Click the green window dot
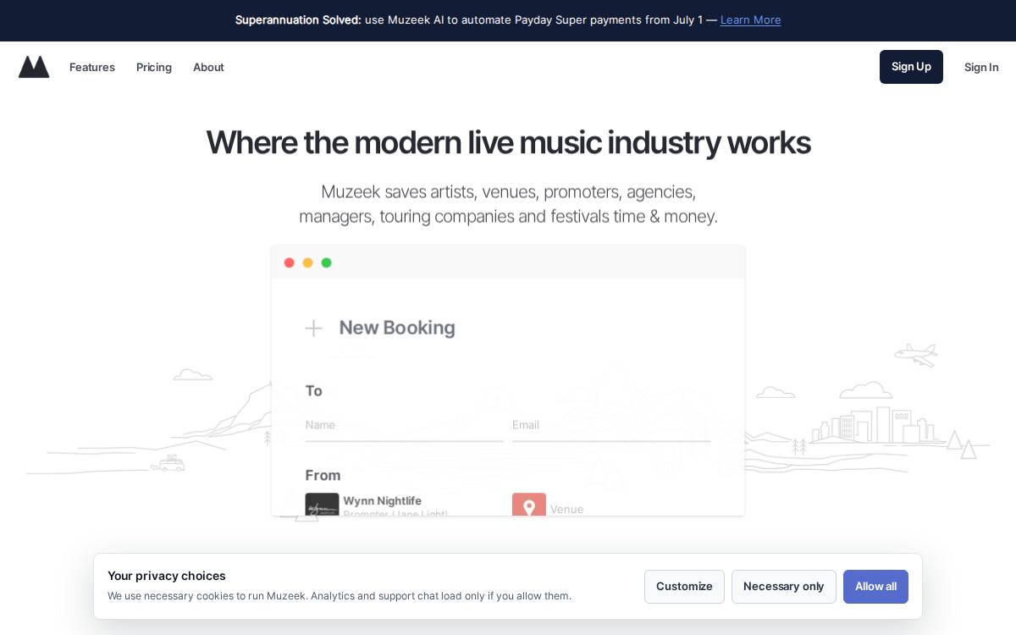This screenshot has height=635, width=1016. click(x=327, y=262)
